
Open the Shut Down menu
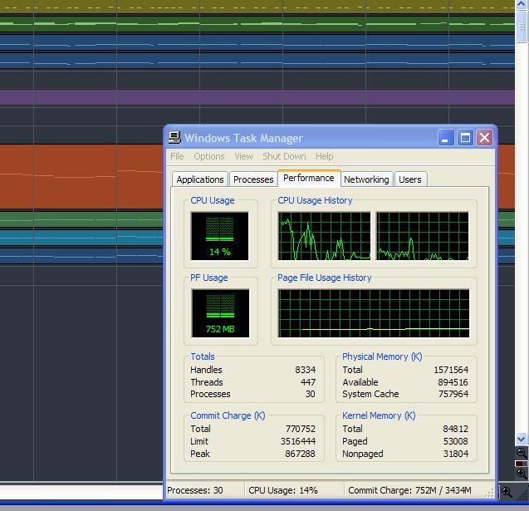(284, 156)
